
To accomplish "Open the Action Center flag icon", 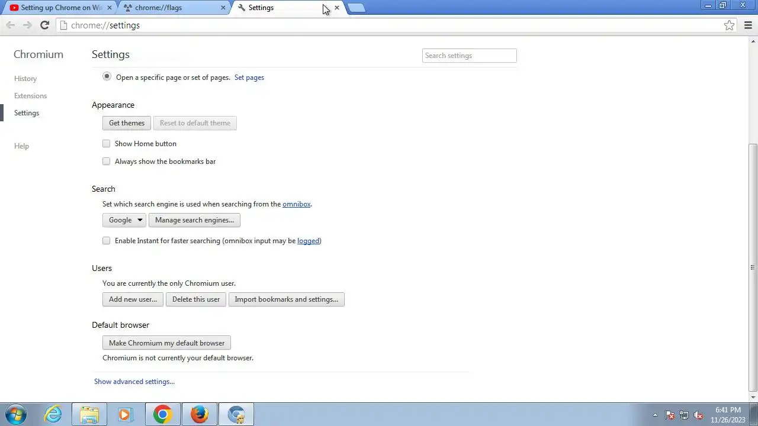I will 670,415.
